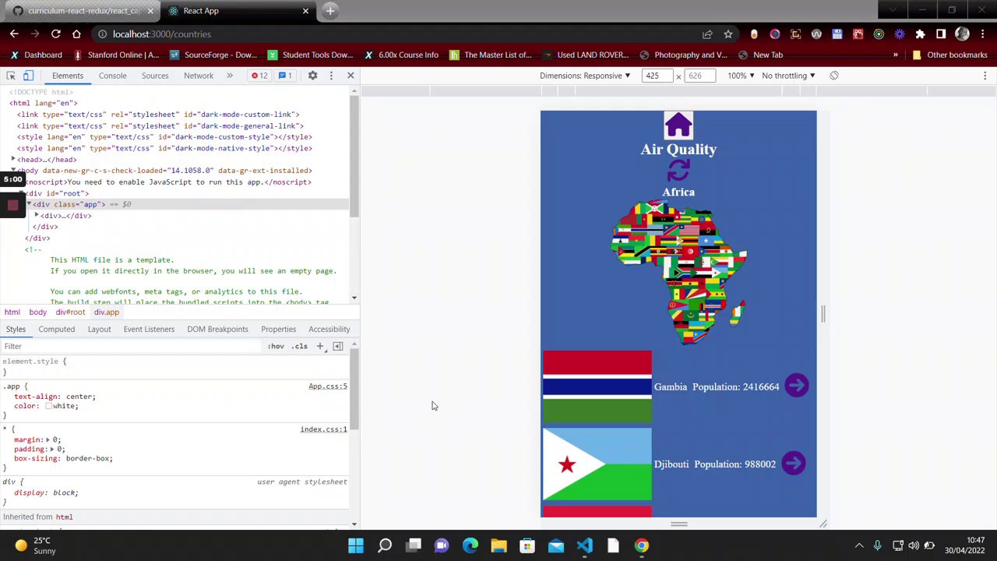Open the 1 issue counter
This screenshot has height=561, width=997.
(x=285, y=76)
